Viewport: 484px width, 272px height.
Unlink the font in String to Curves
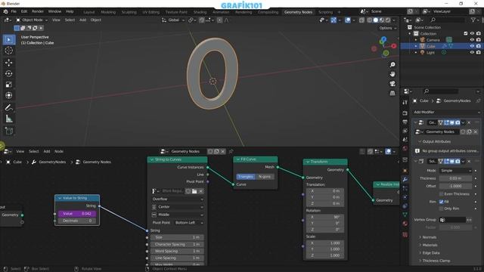(x=201, y=191)
